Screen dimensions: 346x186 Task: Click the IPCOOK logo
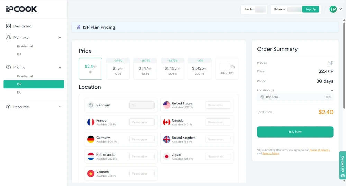pos(21,9)
